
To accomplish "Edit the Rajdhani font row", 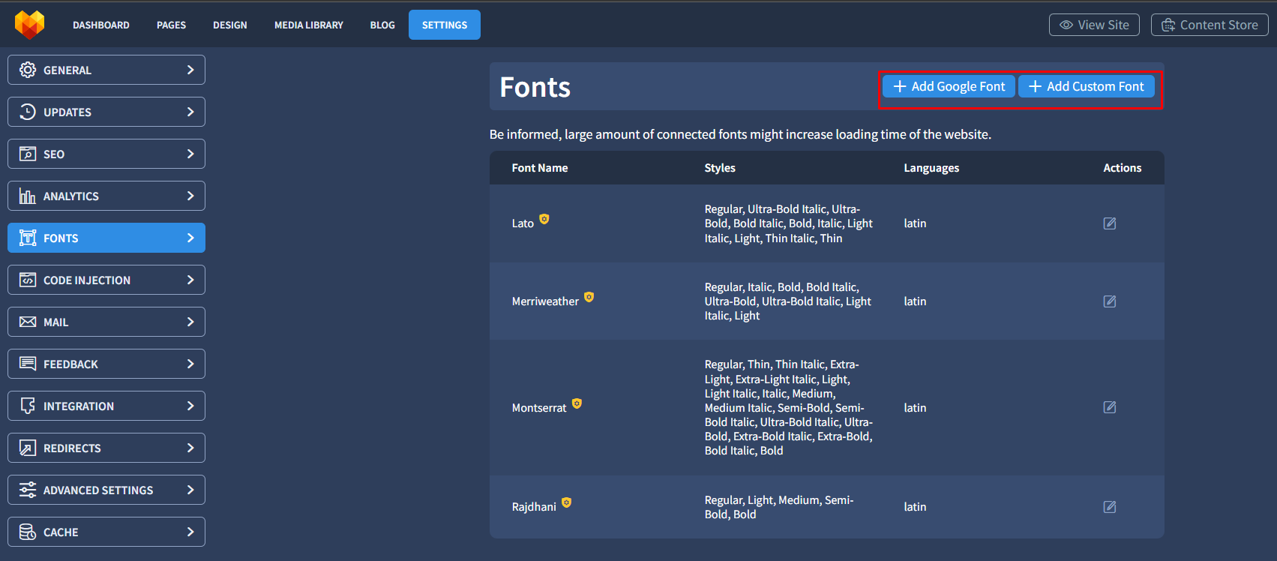I will coord(1110,507).
